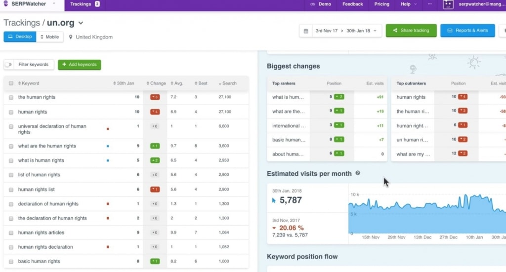Open the more options ellipsis in top bar

point(429,4)
